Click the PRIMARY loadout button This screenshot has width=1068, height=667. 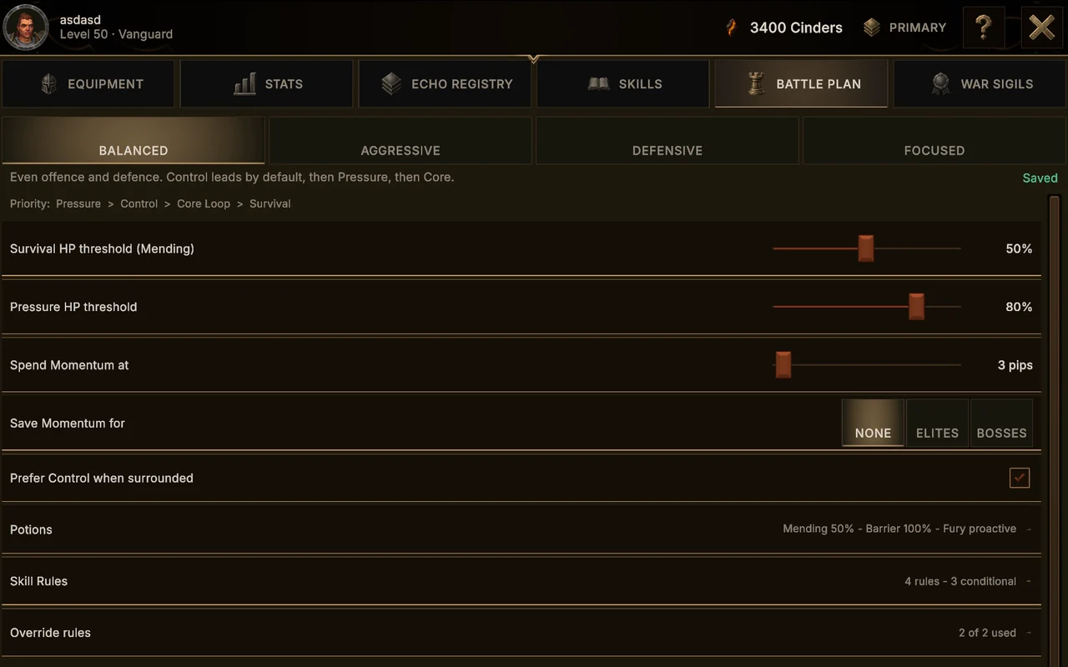(905, 28)
